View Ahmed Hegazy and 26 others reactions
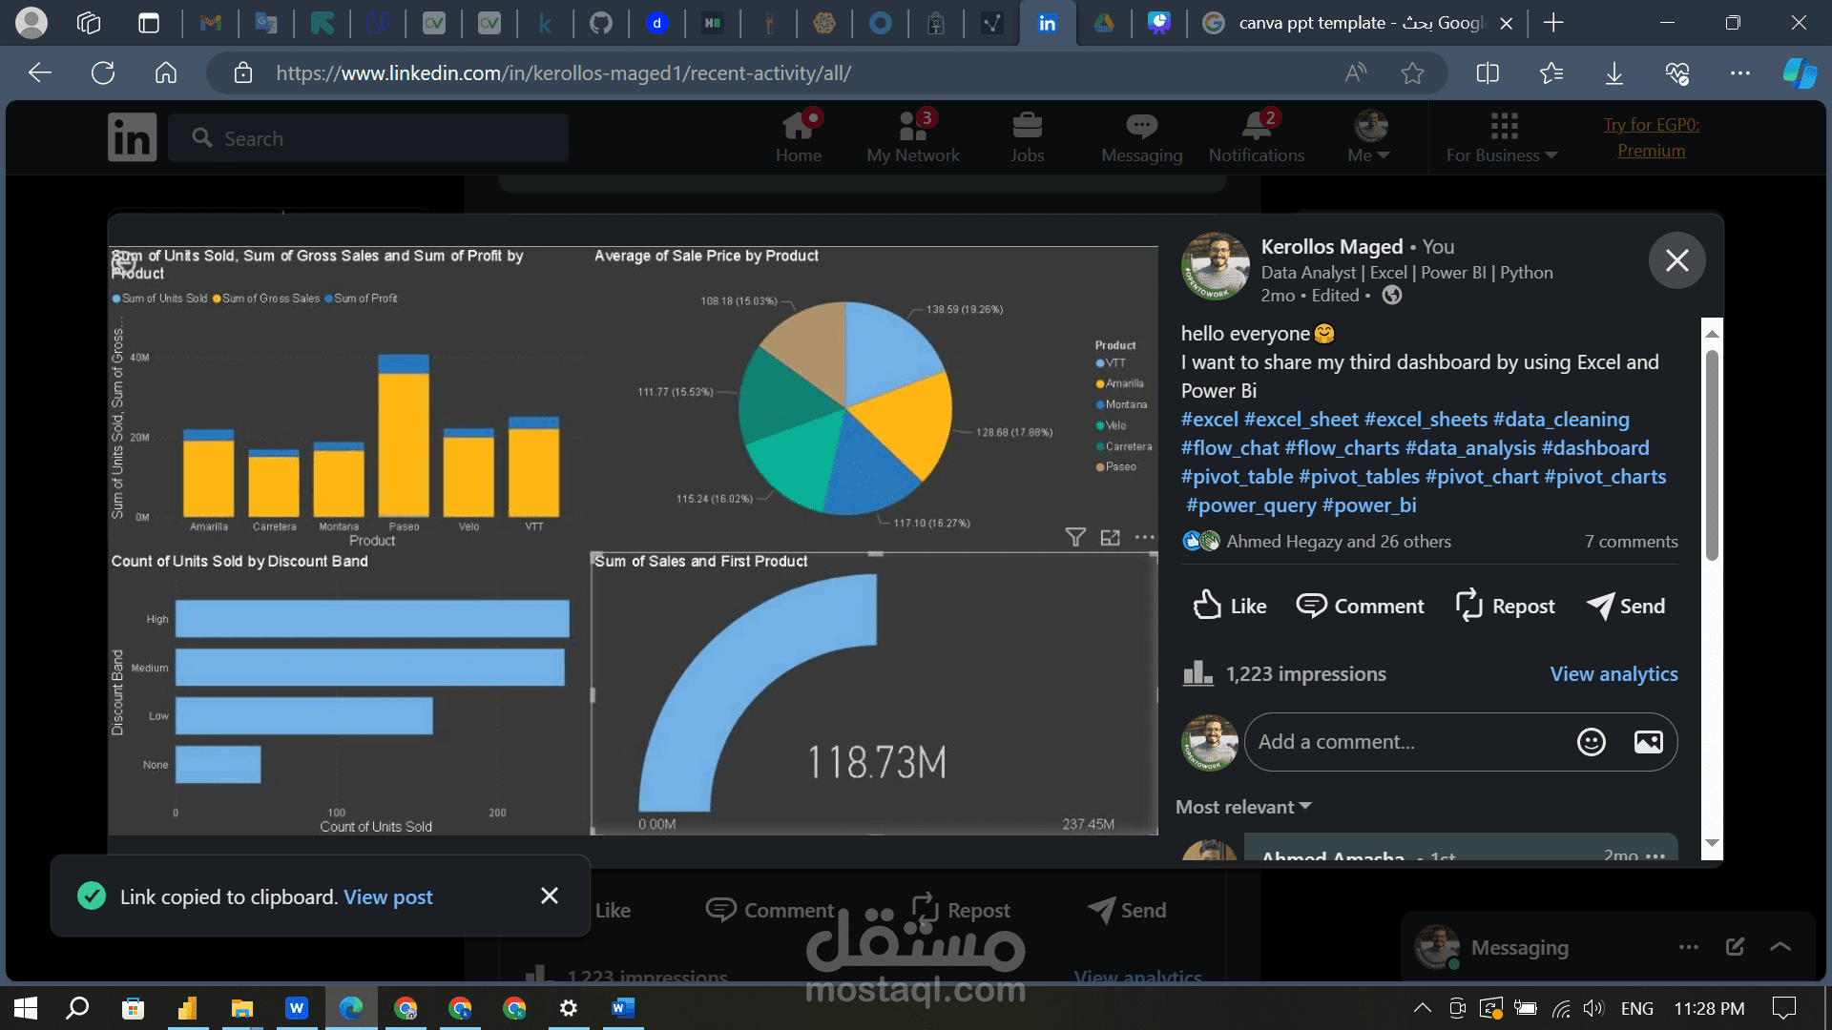 point(1338,542)
